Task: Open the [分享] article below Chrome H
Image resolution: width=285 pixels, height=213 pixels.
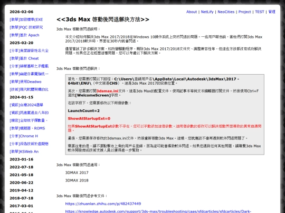Action: pos(29,144)
